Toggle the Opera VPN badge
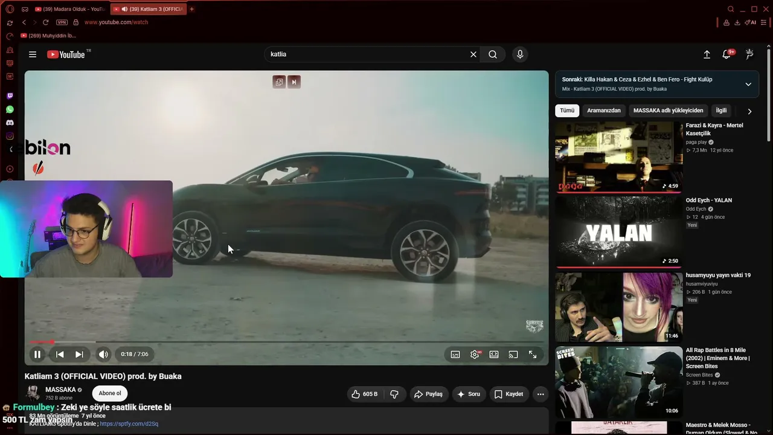773x435 pixels. (62, 22)
